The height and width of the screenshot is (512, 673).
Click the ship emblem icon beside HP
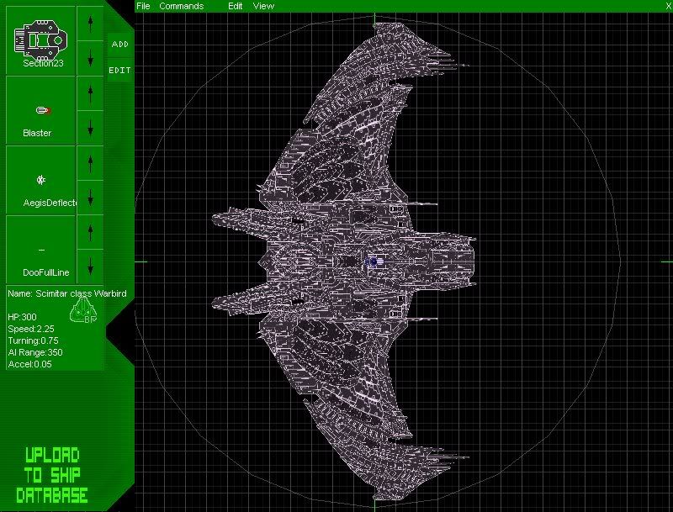[83, 309]
